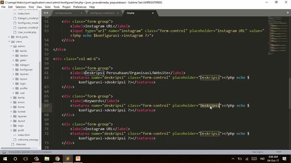Open the Selection menu
Screen dimensions: 291x163
20,7
